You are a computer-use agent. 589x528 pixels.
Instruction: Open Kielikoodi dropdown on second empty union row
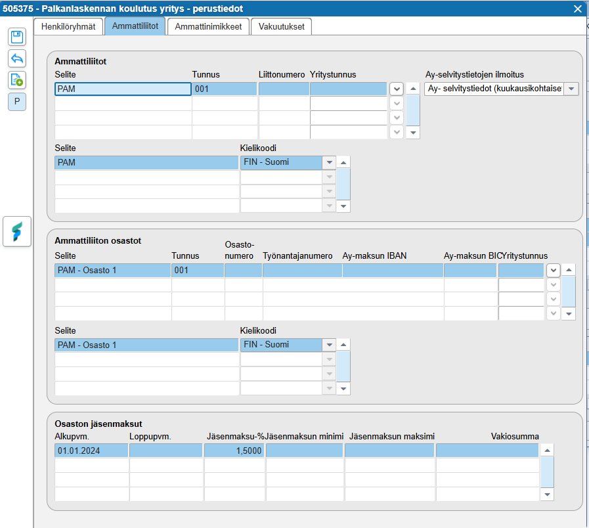[x=330, y=177]
